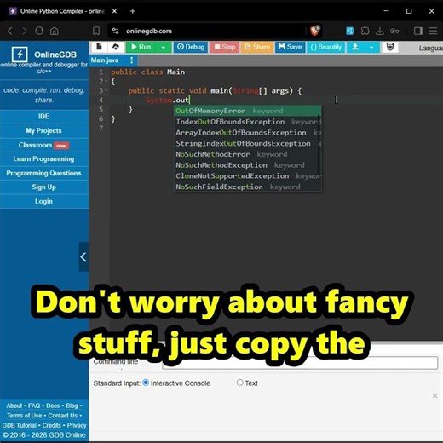
Task: Choose NoSuchFieldException suggestion
Action: 248,187
